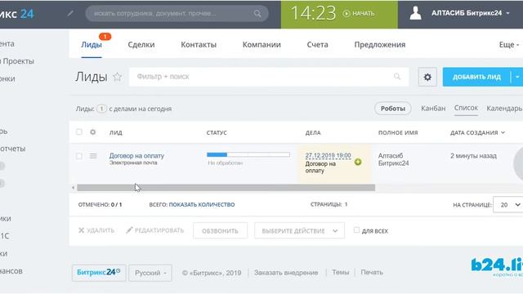Click Печать footer link
This screenshot has height=294, width=523.
tap(372, 272)
